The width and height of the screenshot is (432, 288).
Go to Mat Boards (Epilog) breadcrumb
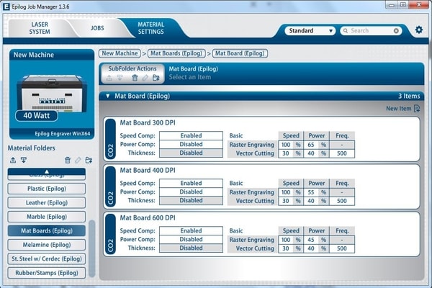click(x=176, y=53)
